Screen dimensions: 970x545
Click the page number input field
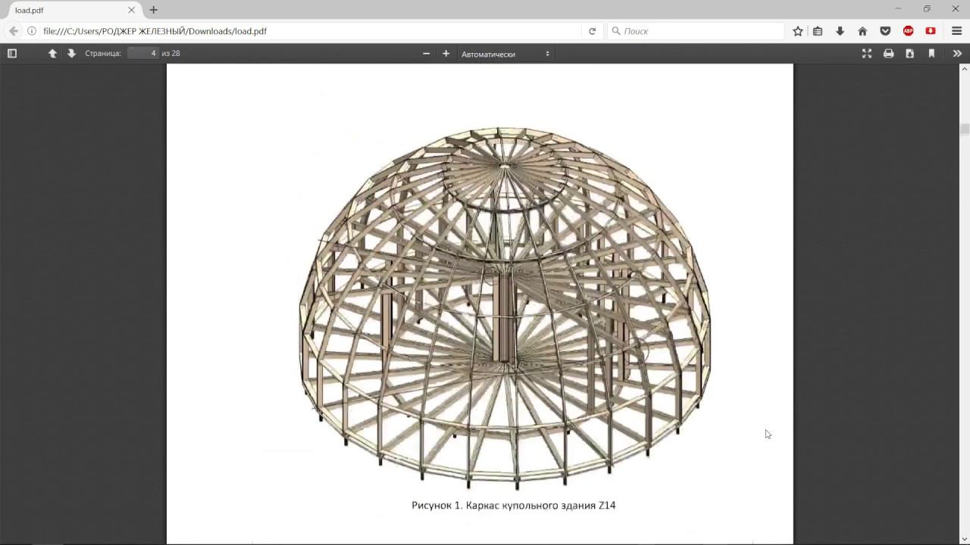(x=142, y=54)
